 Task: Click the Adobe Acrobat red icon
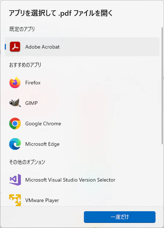point(15,47)
